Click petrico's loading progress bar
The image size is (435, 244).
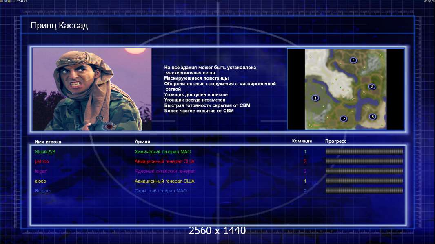364,161
